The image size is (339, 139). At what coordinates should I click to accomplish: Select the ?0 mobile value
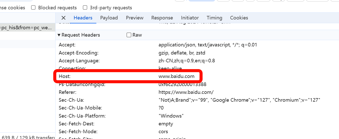click(161, 108)
